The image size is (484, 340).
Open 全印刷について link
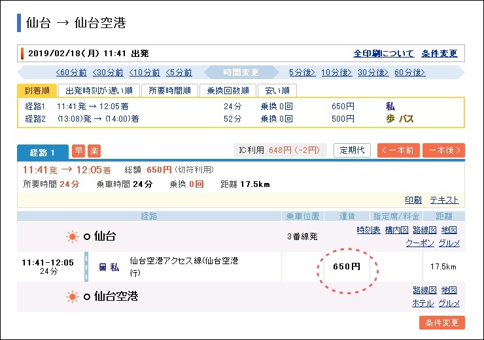(x=383, y=54)
